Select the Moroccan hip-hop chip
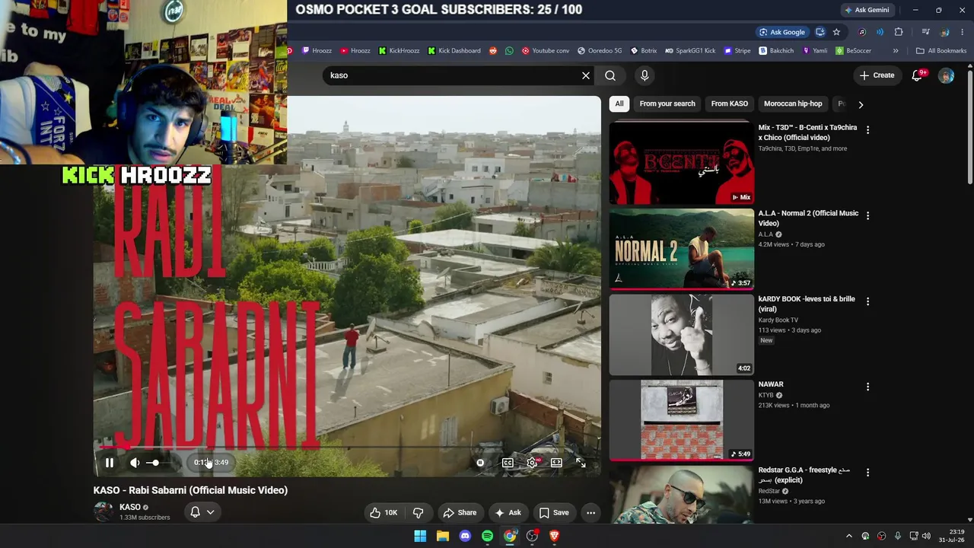This screenshot has width=974, height=548. (793, 104)
